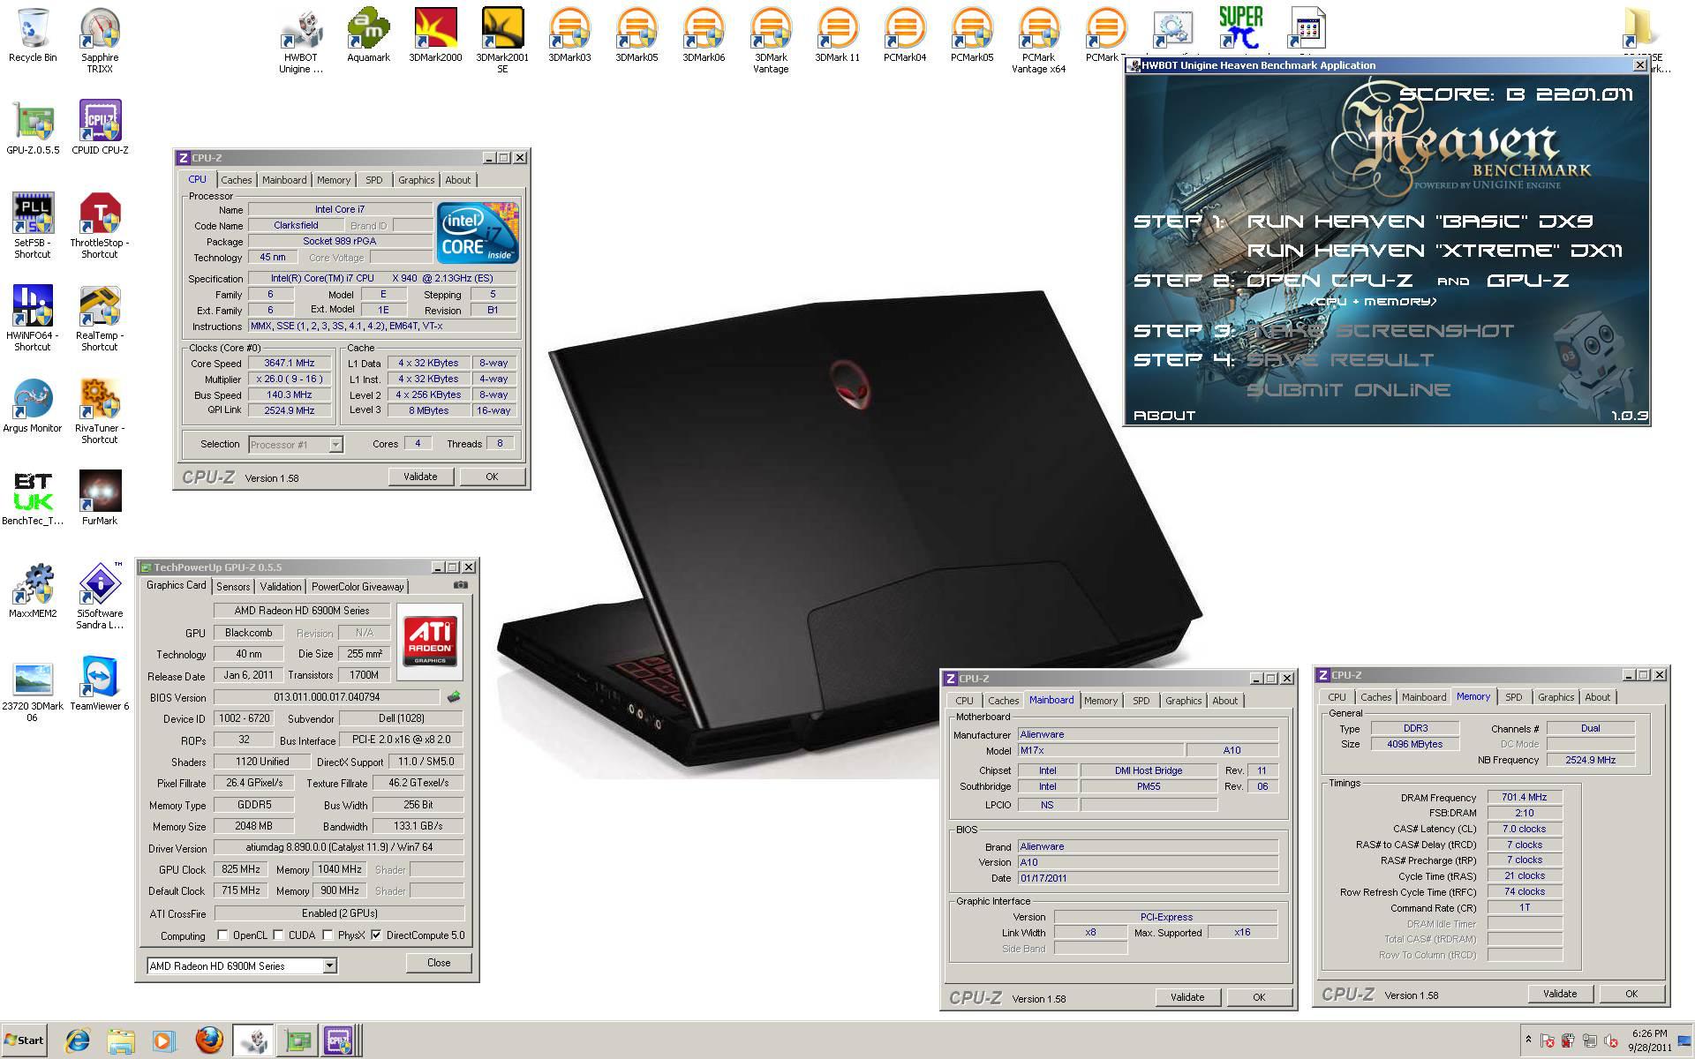Open GPU selection dropdown in GPU-Z

242,966
